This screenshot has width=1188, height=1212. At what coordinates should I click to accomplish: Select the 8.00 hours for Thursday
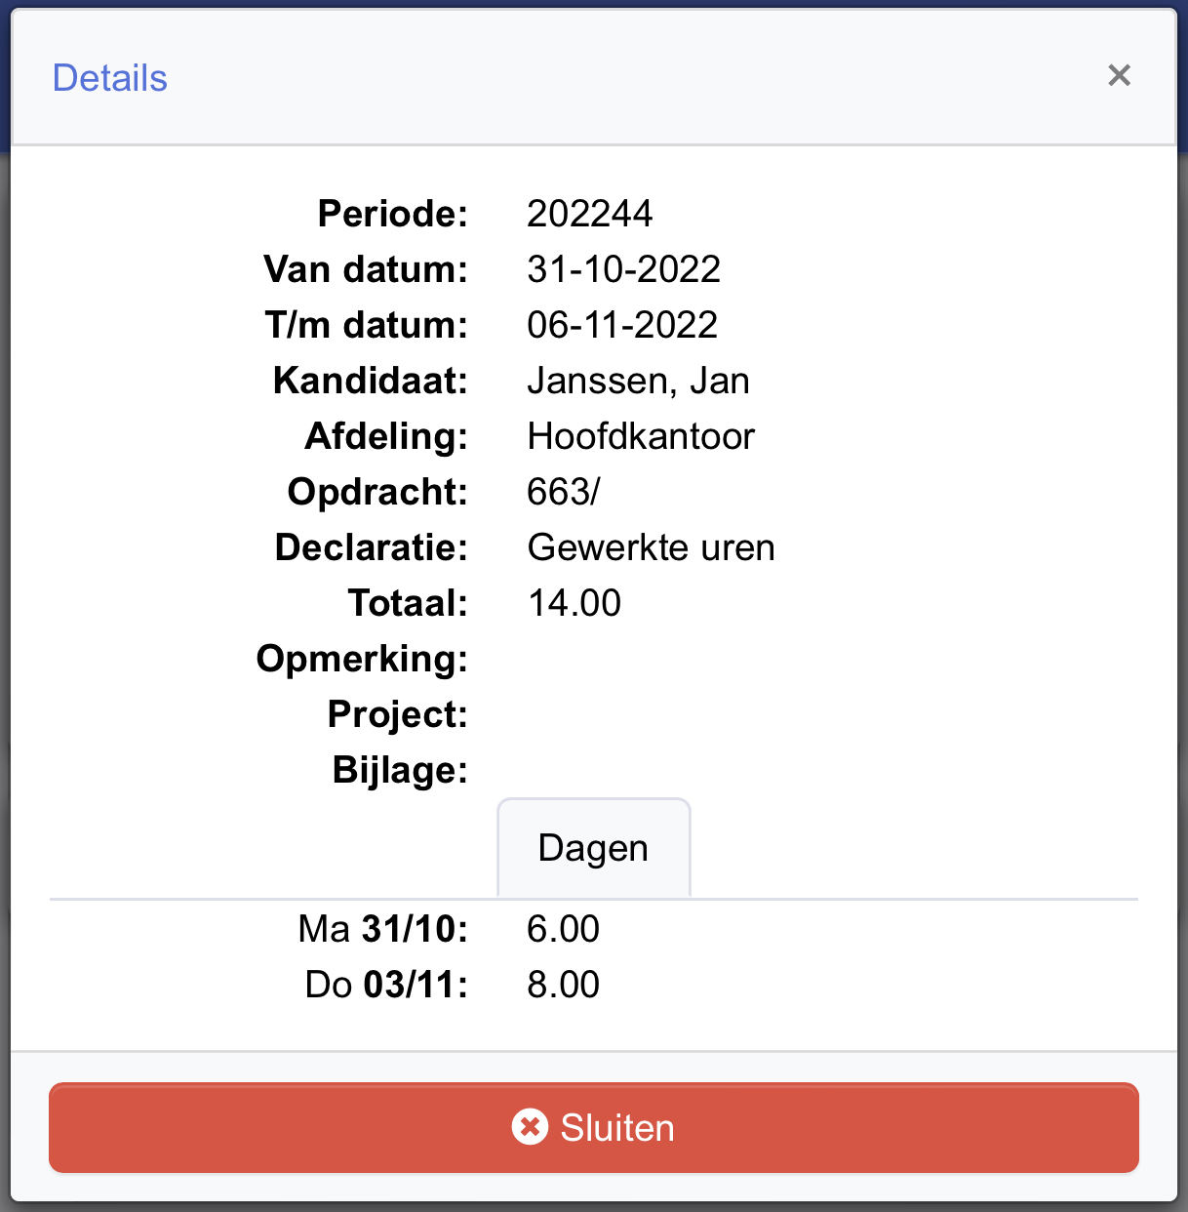(563, 985)
